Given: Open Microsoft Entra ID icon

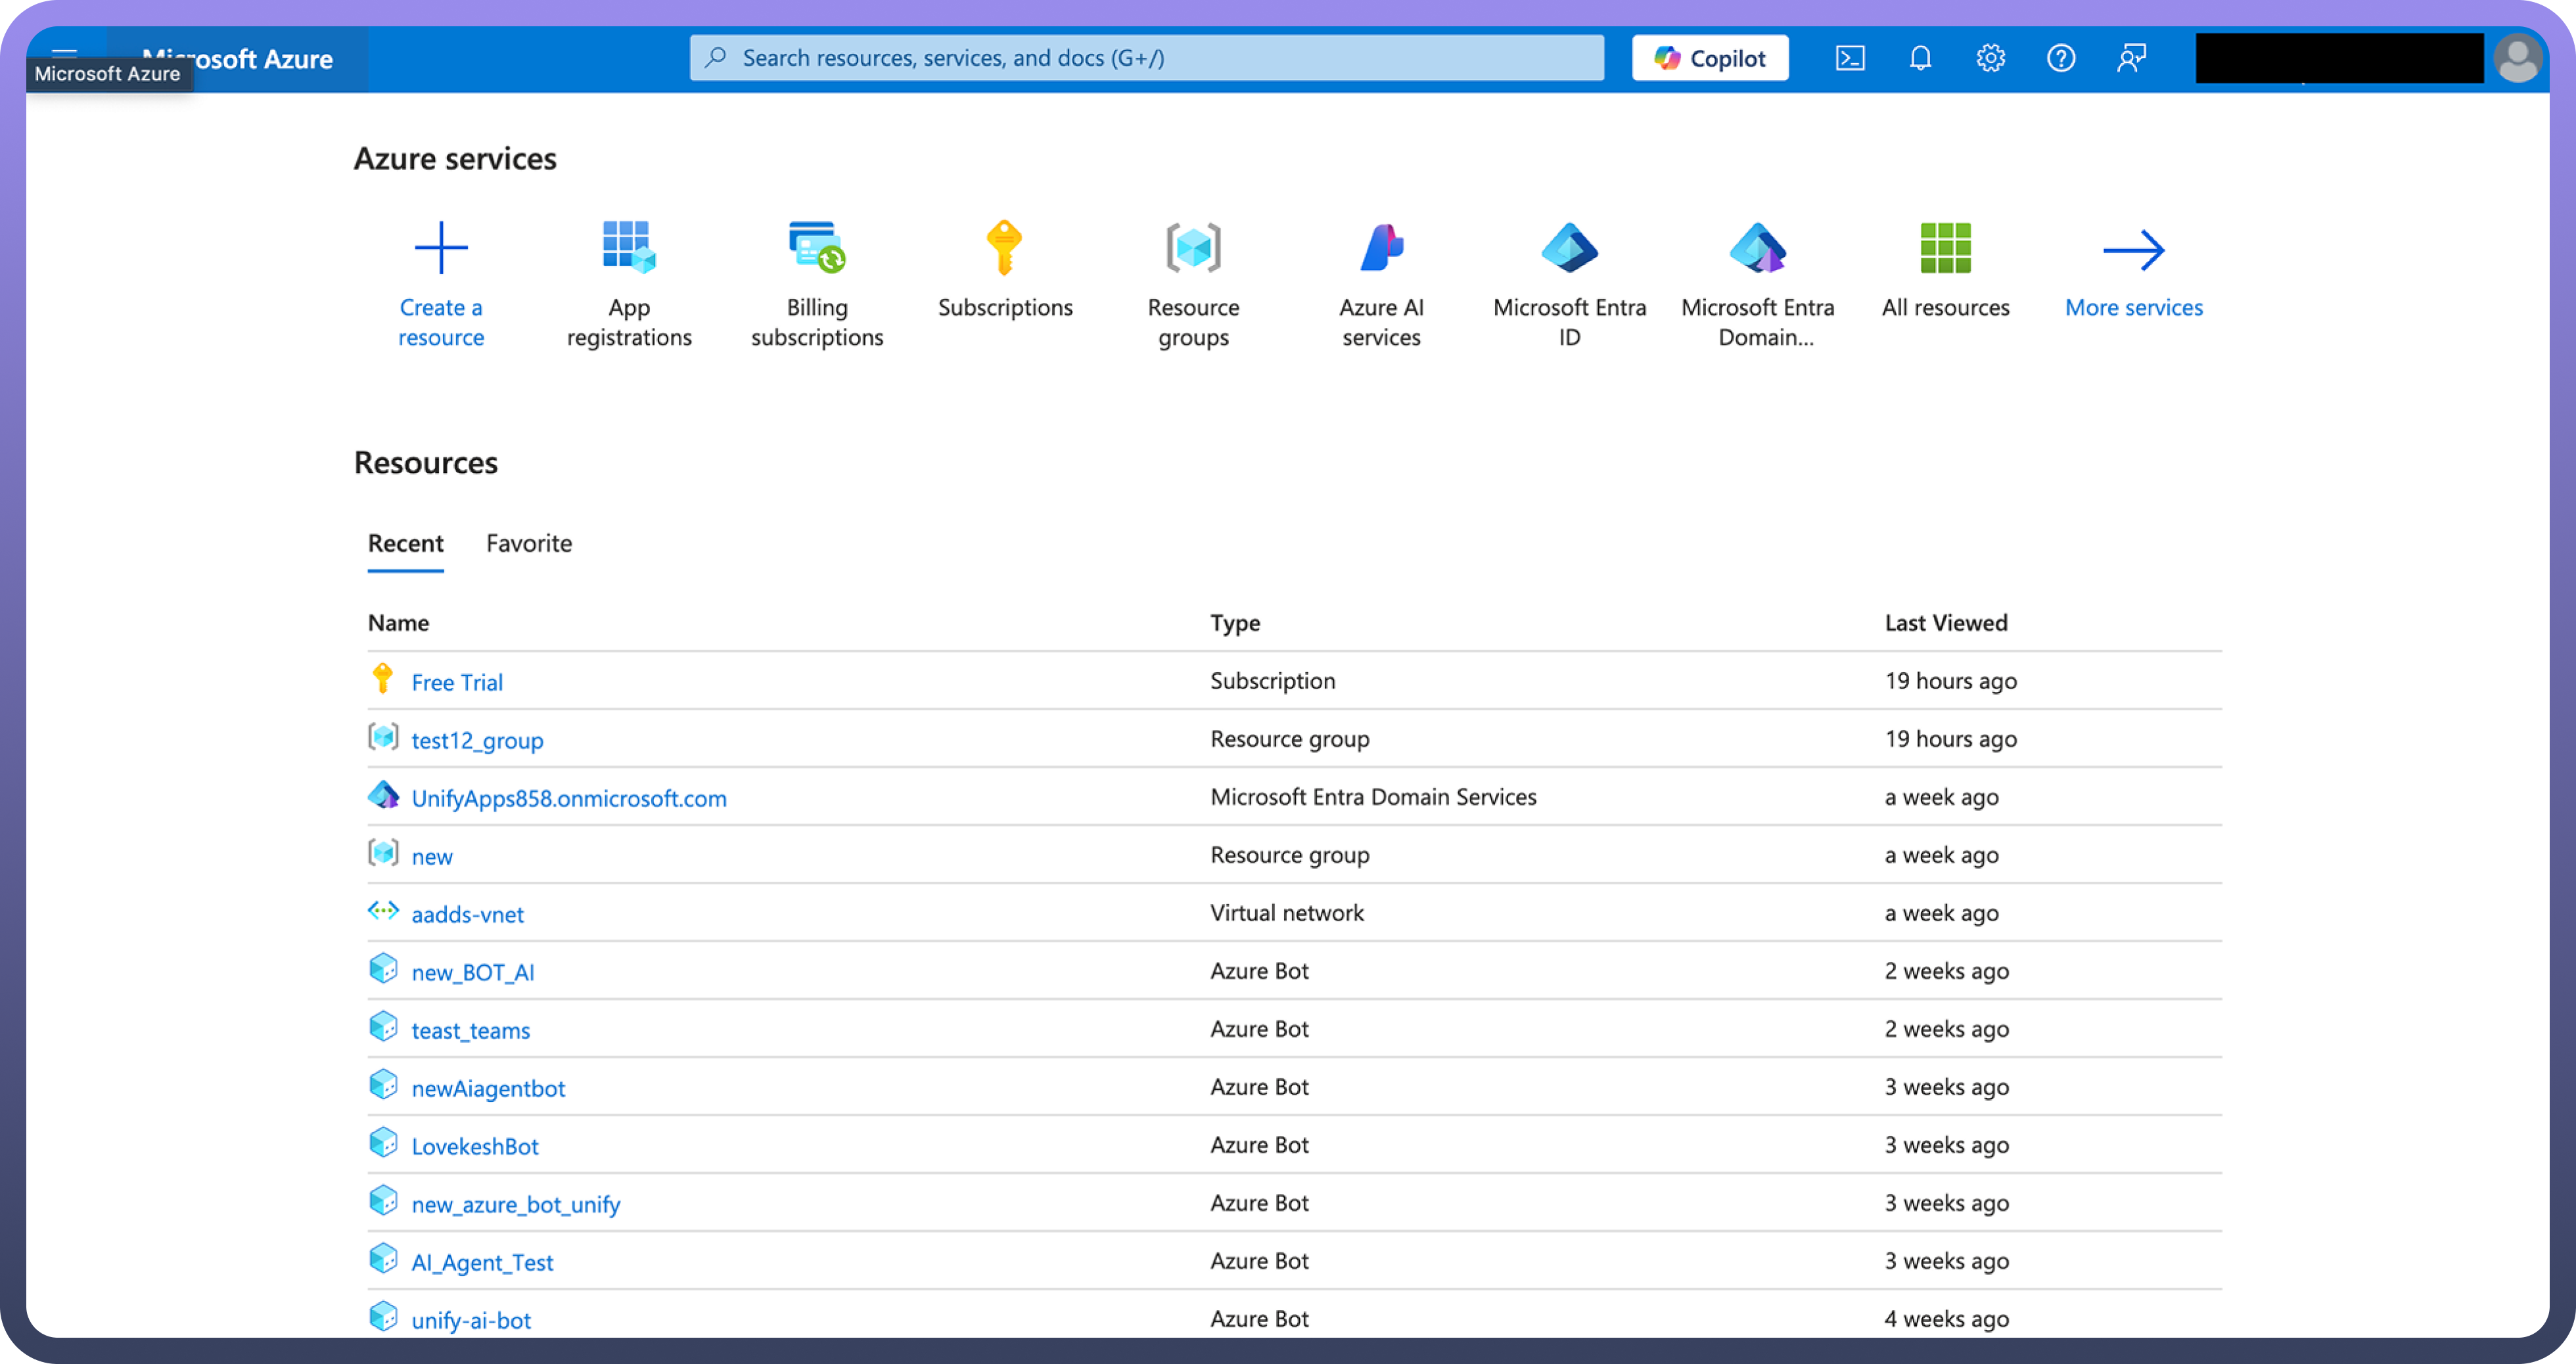Looking at the screenshot, I should click(1569, 247).
